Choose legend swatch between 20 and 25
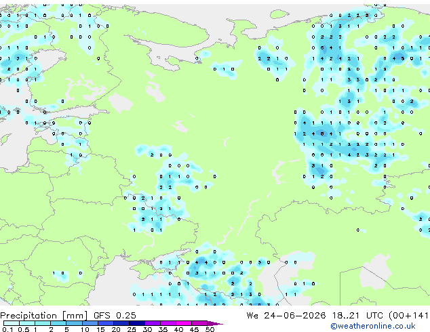 (x=121, y=323)
